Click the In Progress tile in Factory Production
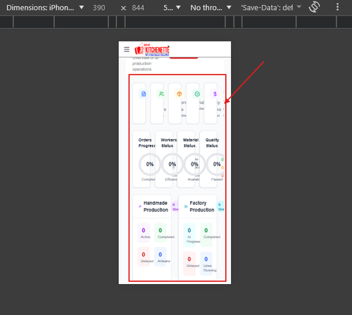Screen dimensions: 352x315 [189, 235]
